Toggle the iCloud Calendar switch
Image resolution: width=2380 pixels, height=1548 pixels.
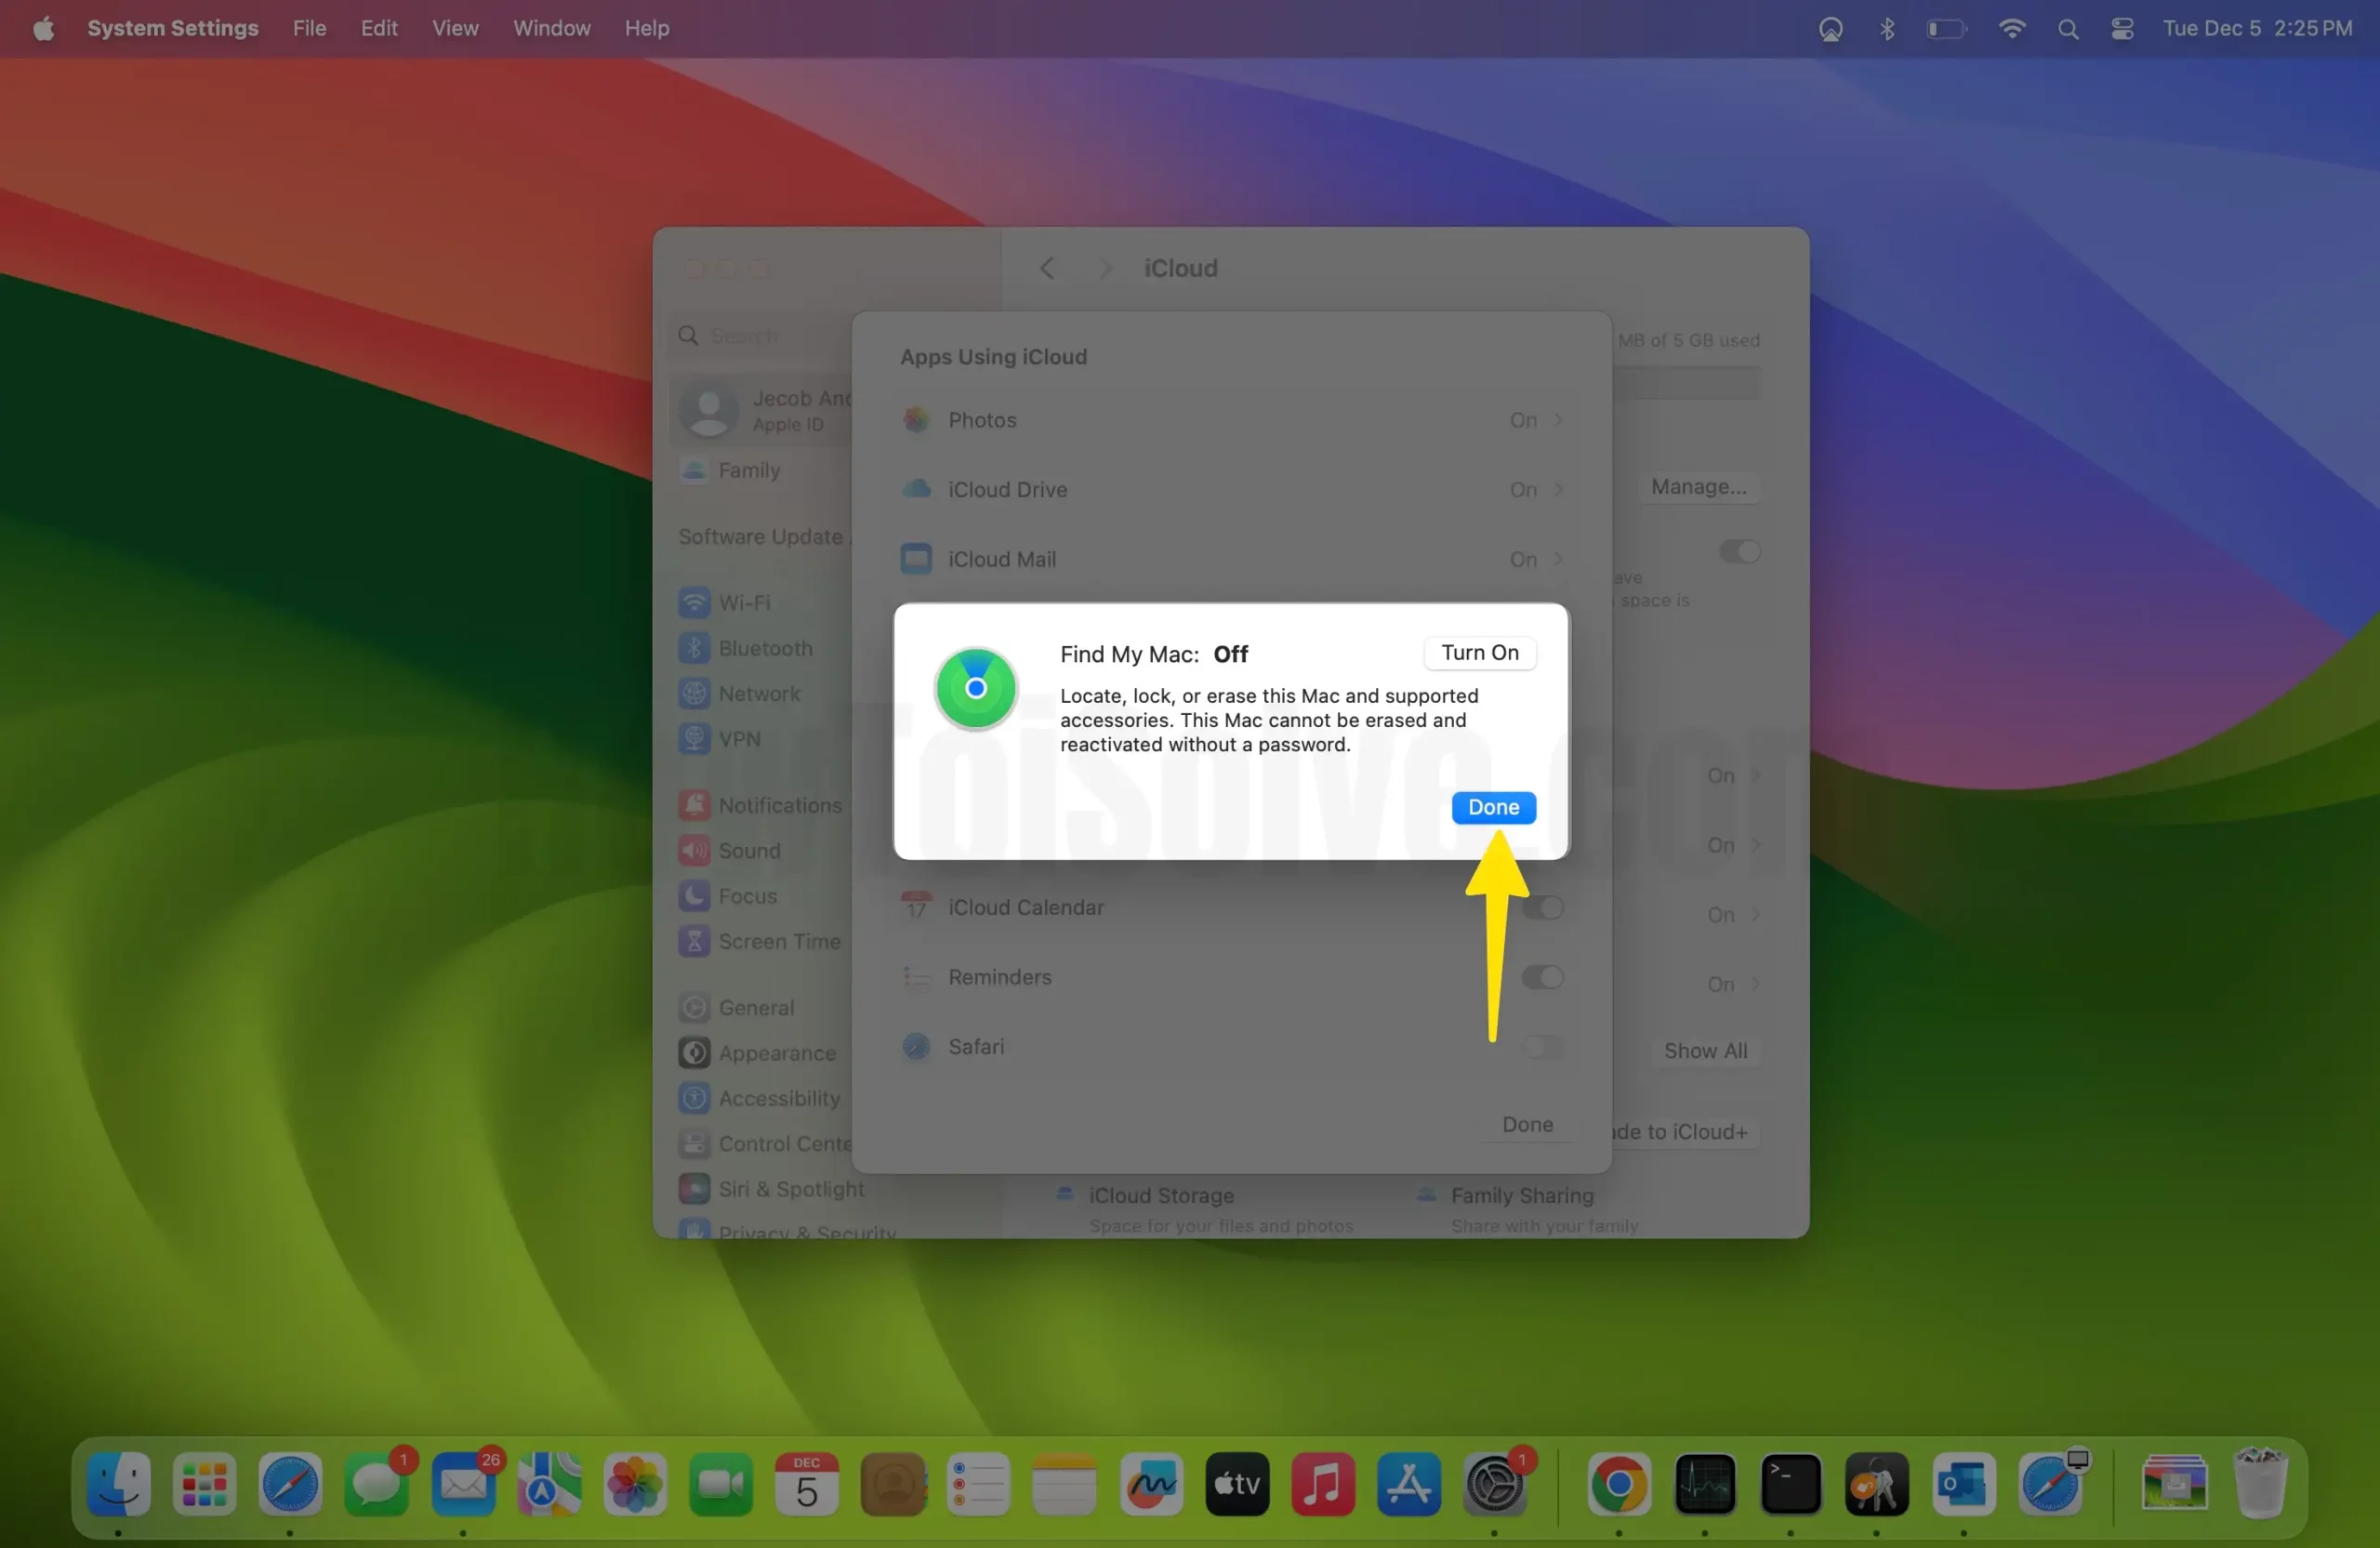[1542, 908]
